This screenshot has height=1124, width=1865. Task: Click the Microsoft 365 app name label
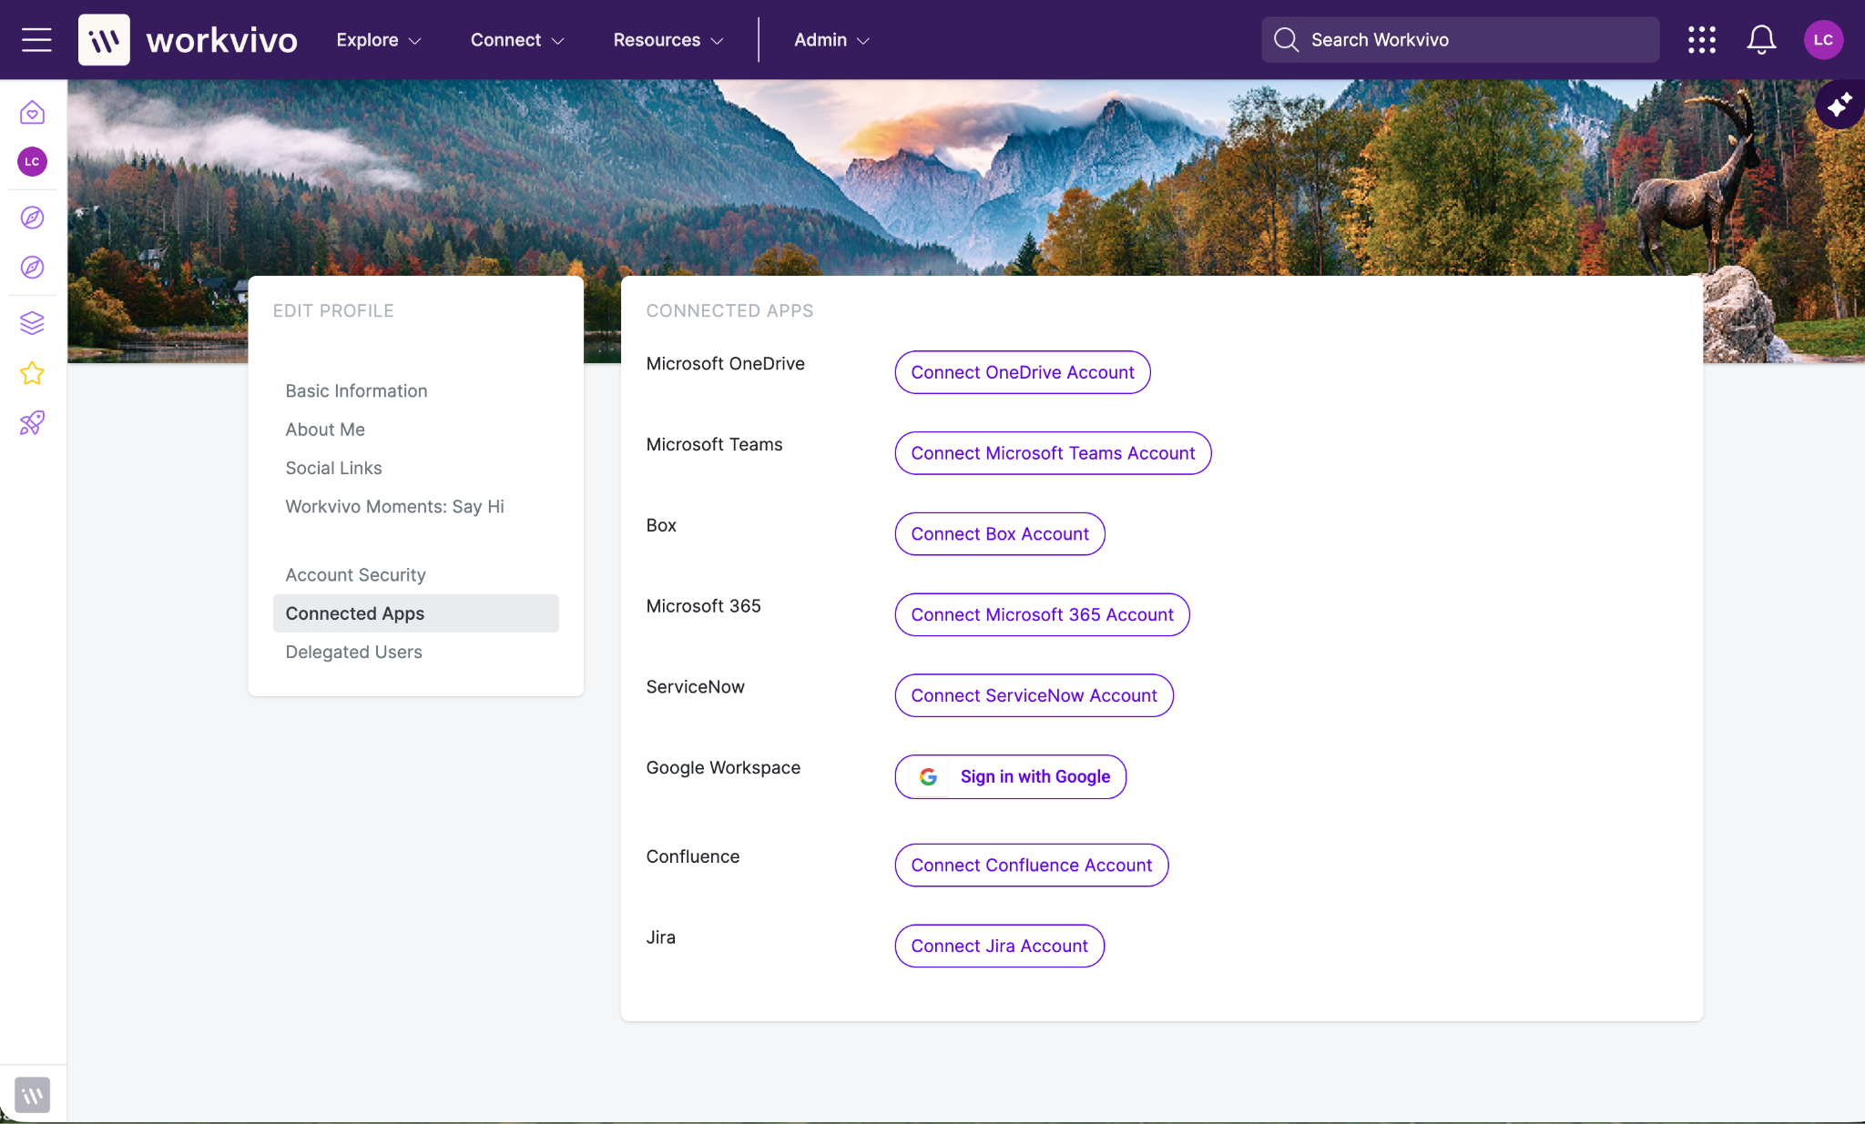pos(703,606)
